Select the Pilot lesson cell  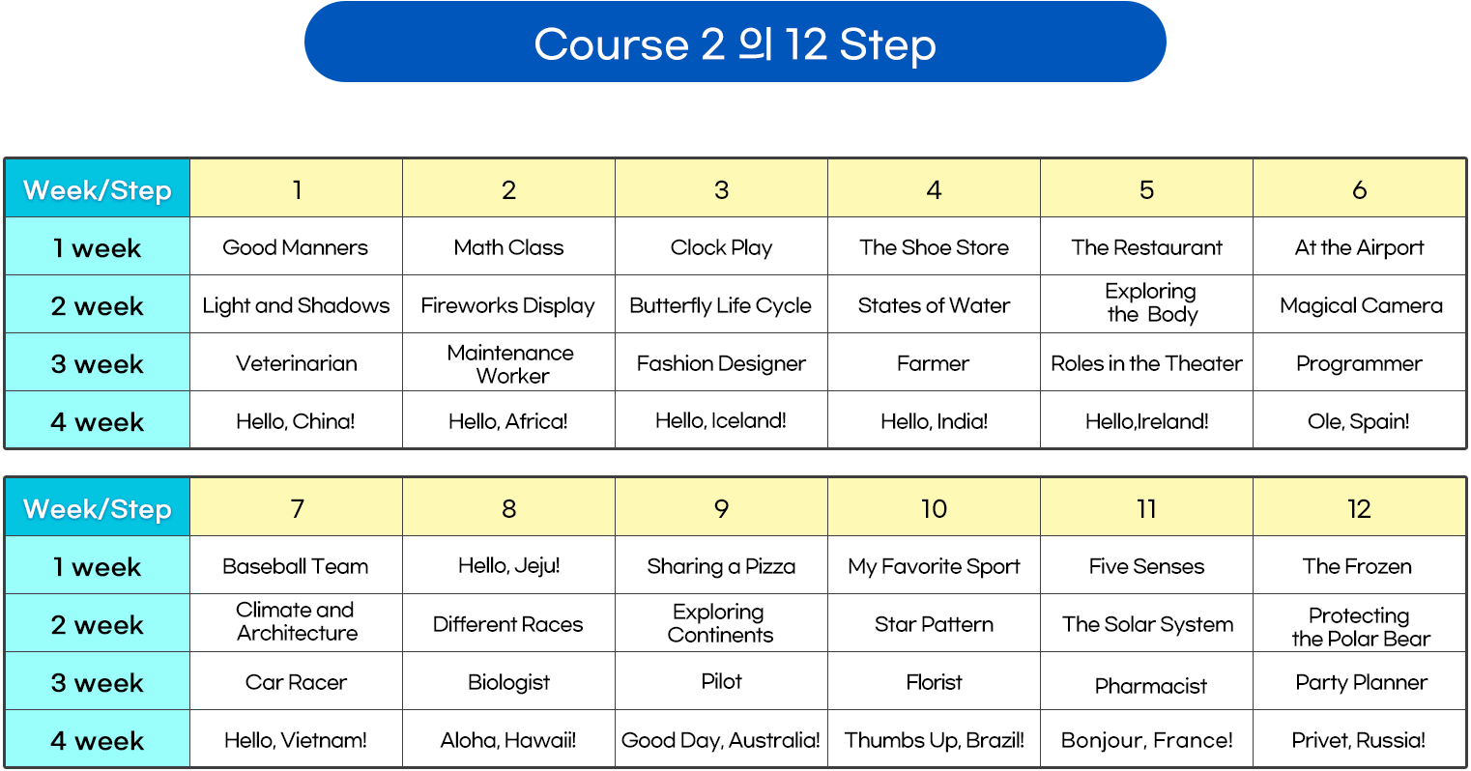(721, 681)
